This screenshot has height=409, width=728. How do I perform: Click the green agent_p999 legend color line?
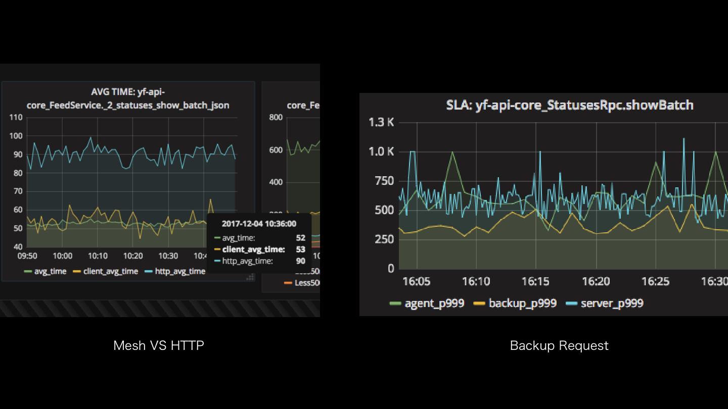(x=395, y=303)
